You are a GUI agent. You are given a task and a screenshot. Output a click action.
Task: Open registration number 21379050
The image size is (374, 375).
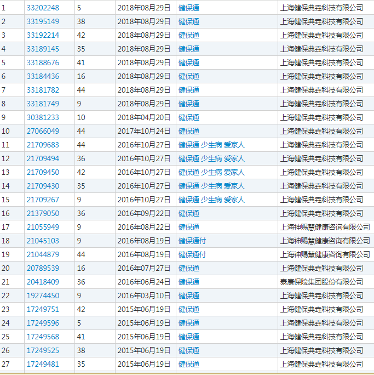coord(43,213)
